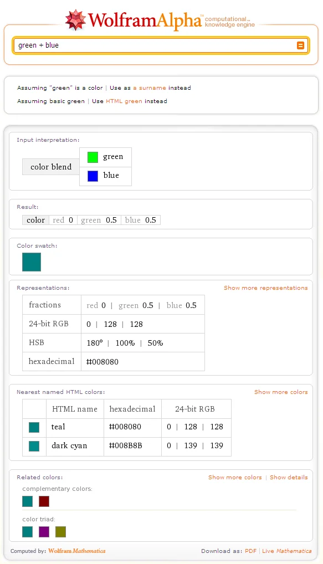Viewport: 323px width, 564px height.
Task: Click the blue swatch in input interpretation
Action: pyautogui.click(x=93, y=176)
